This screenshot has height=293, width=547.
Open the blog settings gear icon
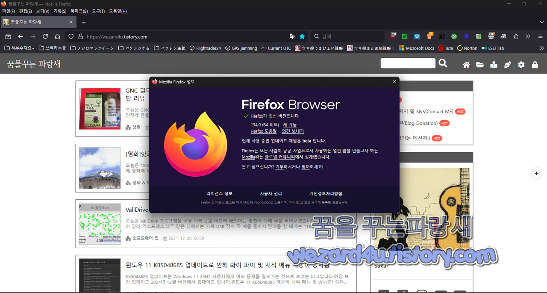[x=521, y=65]
